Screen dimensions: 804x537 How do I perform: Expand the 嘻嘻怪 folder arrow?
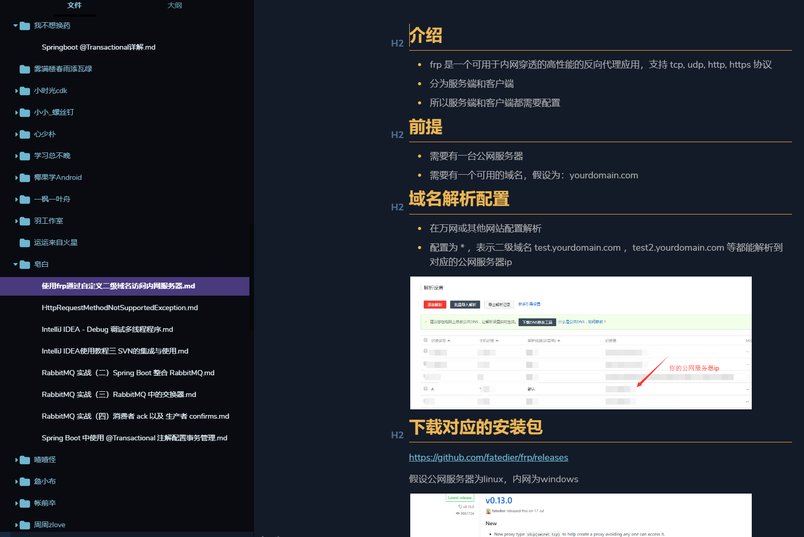pyautogui.click(x=16, y=460)
